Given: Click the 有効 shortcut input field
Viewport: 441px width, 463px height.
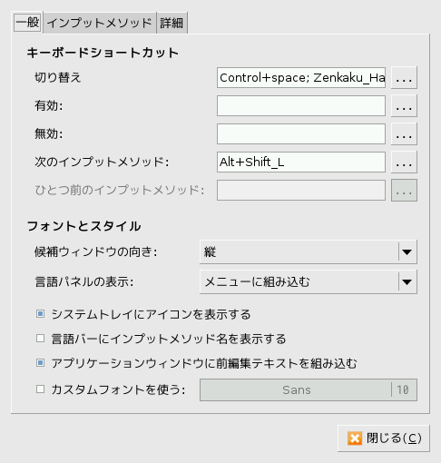Looking at the screenshot, I should (x=301, y=106).
